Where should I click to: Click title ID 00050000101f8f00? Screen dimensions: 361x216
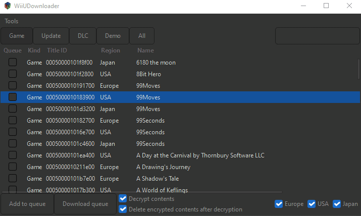69,63
